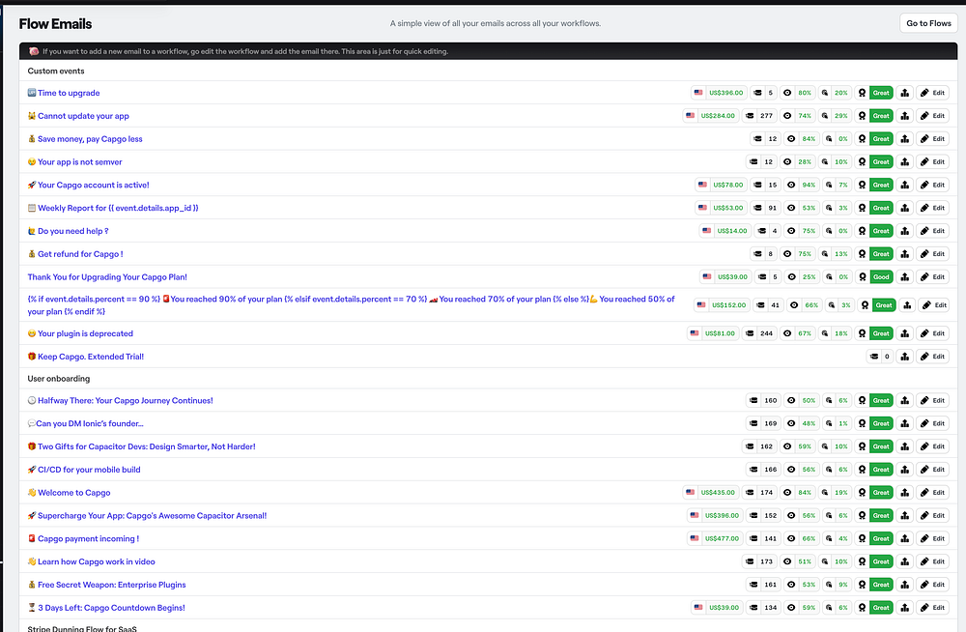Click the 'Flow Emails' page title

55,24
